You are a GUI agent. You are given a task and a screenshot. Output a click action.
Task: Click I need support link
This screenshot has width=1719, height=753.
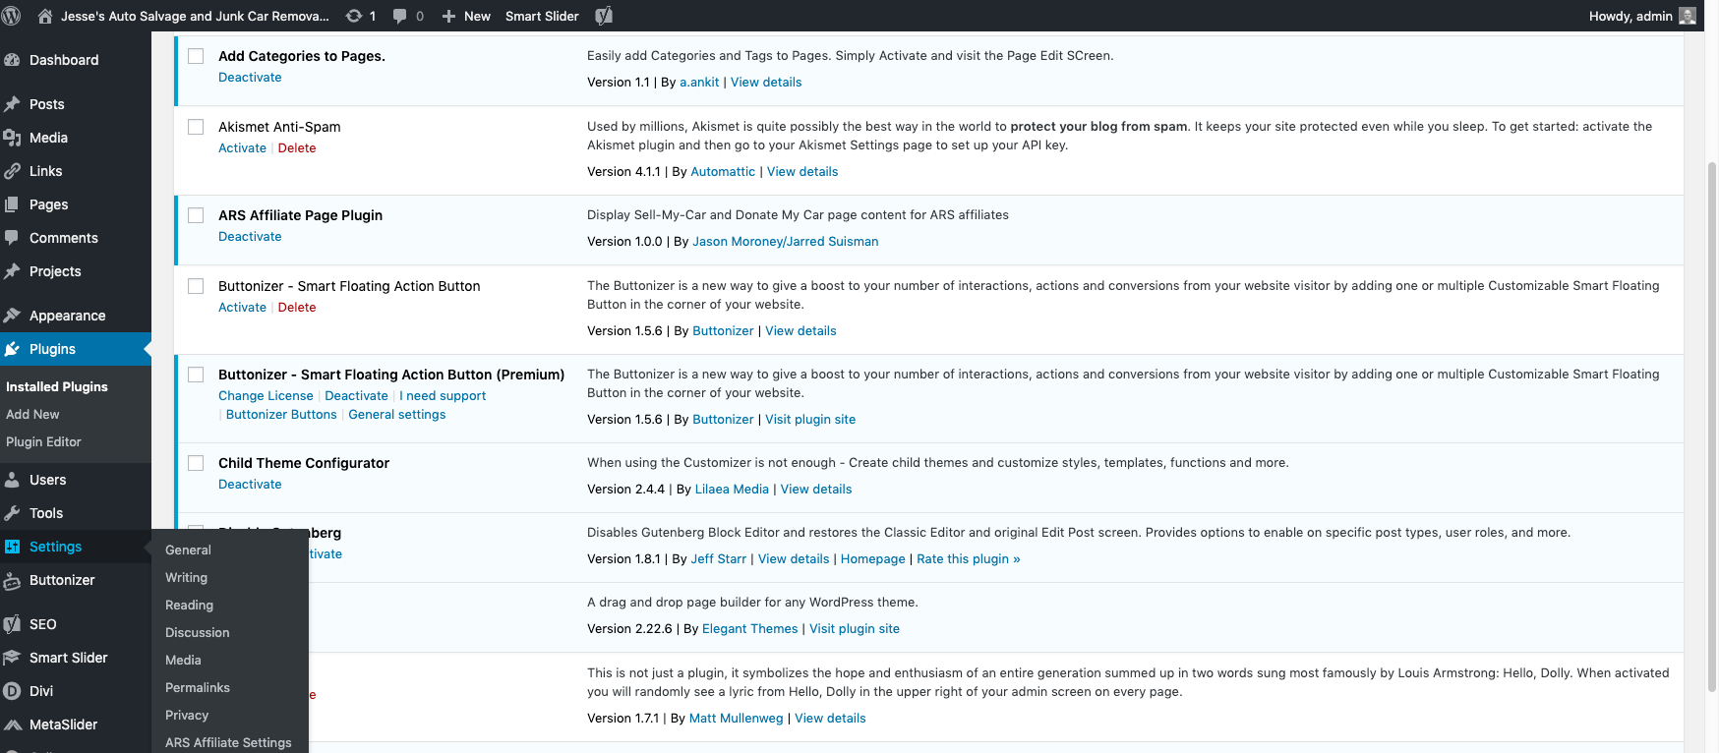tap(443, 396)
